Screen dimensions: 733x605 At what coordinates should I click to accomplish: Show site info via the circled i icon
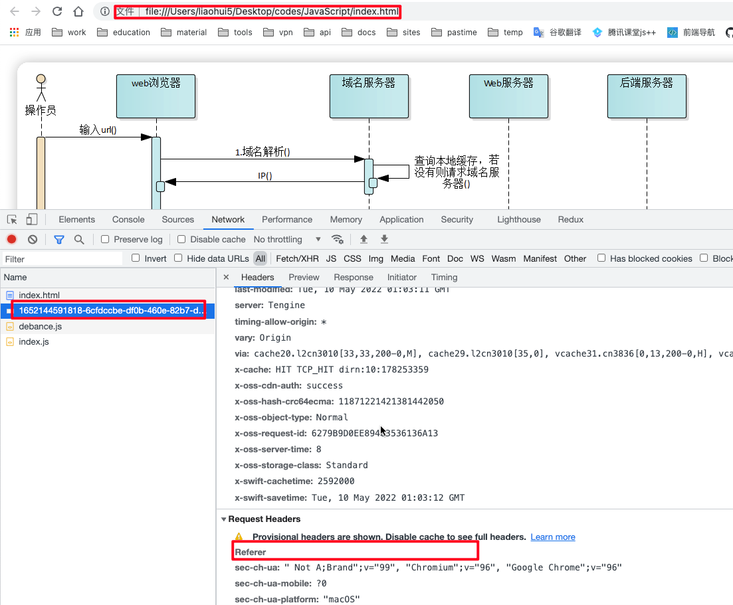(105, 11)
